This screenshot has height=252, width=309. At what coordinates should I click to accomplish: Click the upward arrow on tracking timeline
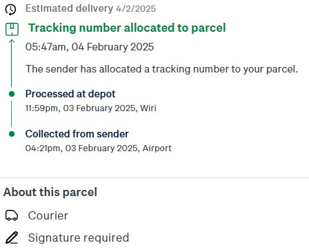[12, 63]
